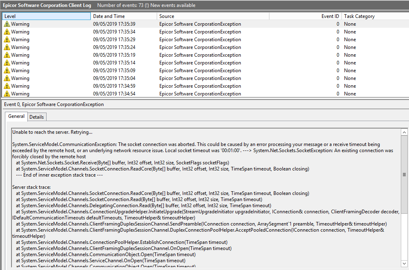Select date cell 09/05/2019 17:35:34
Image resolution: width=409 pixels, height=270 pixels.
114,32
